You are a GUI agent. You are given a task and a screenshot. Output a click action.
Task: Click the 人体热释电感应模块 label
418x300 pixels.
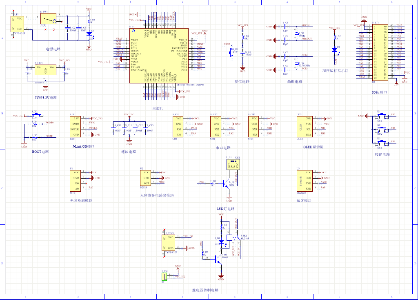[x=157, y=195]
